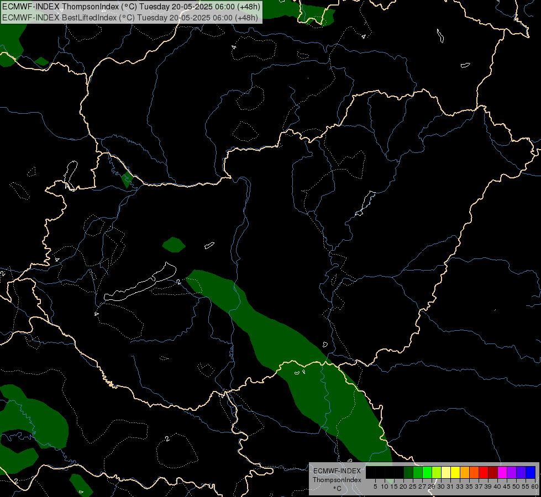
Task: Click the °C unit label in legend
Action: tap(337, 488)
